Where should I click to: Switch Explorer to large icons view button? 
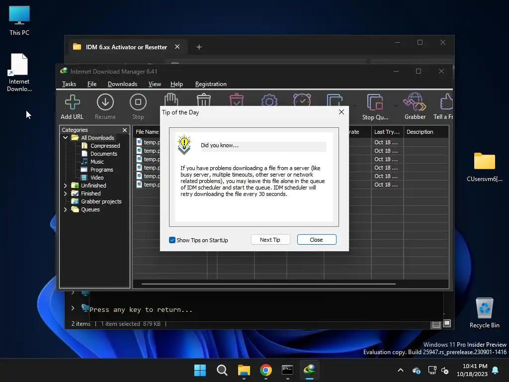(447, 323)
